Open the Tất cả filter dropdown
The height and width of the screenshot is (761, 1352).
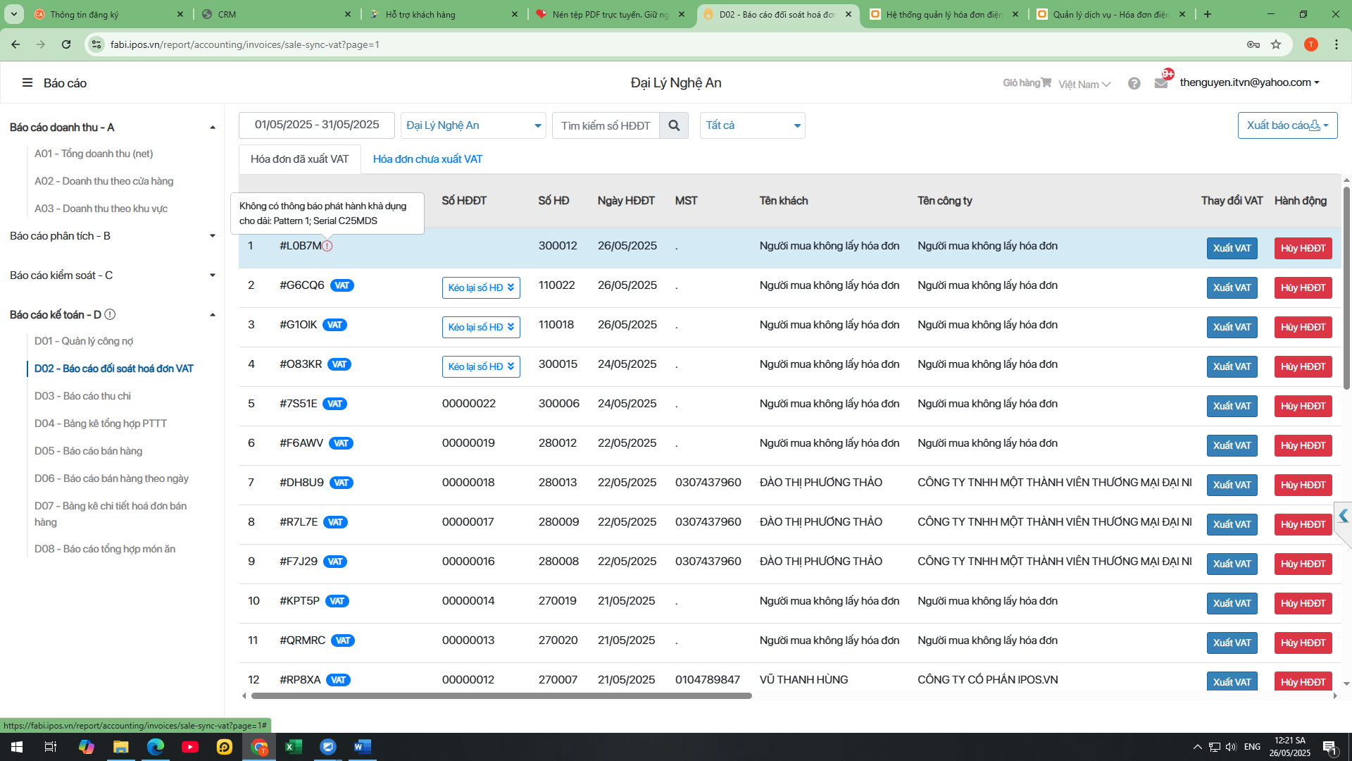pyautogui.click(x=752, y=125)
